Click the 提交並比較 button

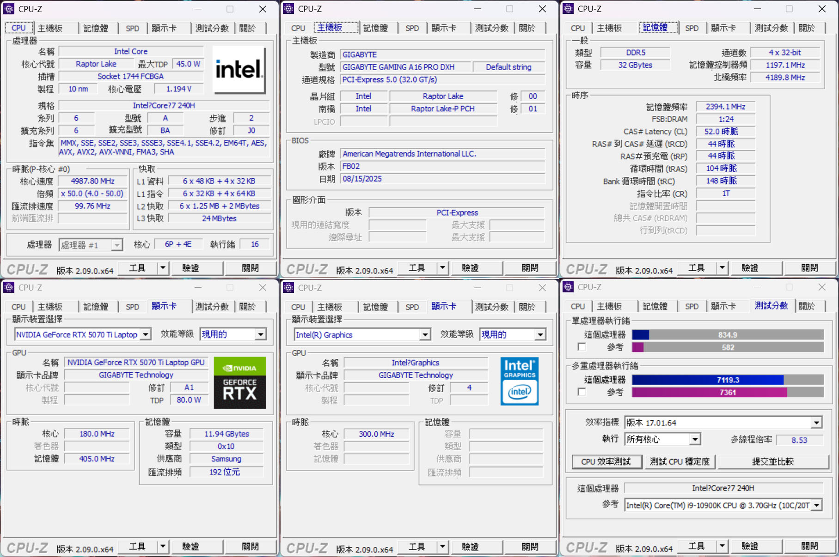773,461
